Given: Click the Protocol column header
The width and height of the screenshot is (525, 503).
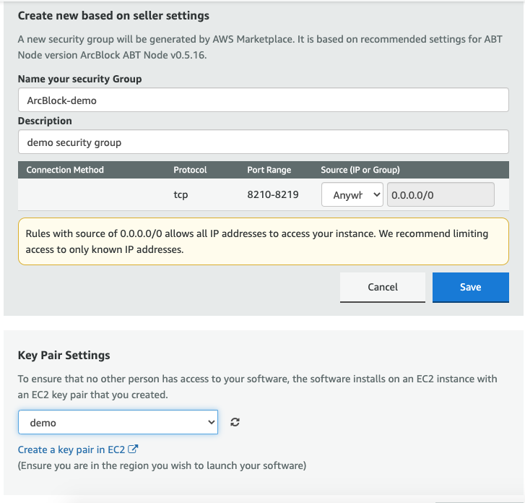Looking at the screenshot, I should (x=190, y=170).
